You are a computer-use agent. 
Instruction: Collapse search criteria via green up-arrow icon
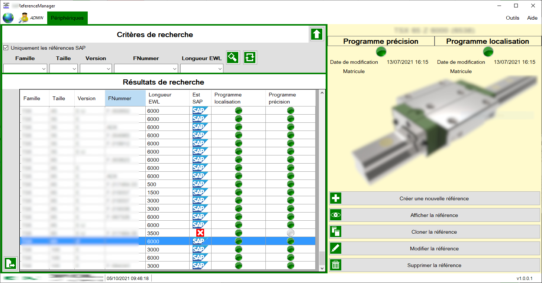pyautogui.click(x=316, y=34)
